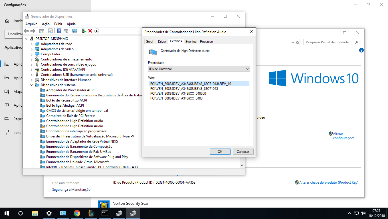The image size is (388, 219).
Task: Select Agregador do Processador ACPI
Action: click(x=70, y=90)
